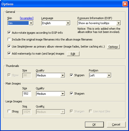The image size is (129, 131).
Task: Click the Cancel button
Action: pos(116,124)
